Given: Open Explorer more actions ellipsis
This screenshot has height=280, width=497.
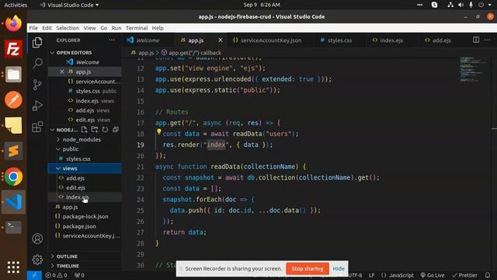Looking at the screenshot, I should click(x=112, y=40).
